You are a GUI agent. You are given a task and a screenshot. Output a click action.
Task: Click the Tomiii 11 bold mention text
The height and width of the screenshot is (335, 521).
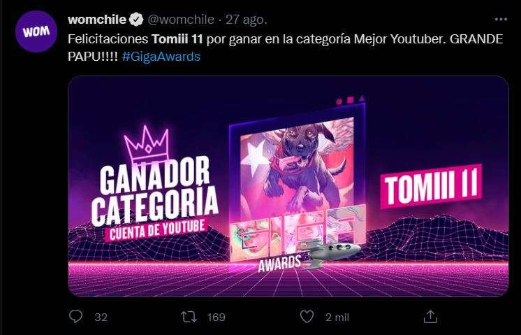pyautogui.click(x=177, y=39)
